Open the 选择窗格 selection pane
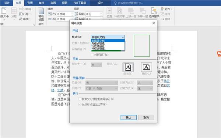Screen dimensions: 221x138 [x=154, y=13]
